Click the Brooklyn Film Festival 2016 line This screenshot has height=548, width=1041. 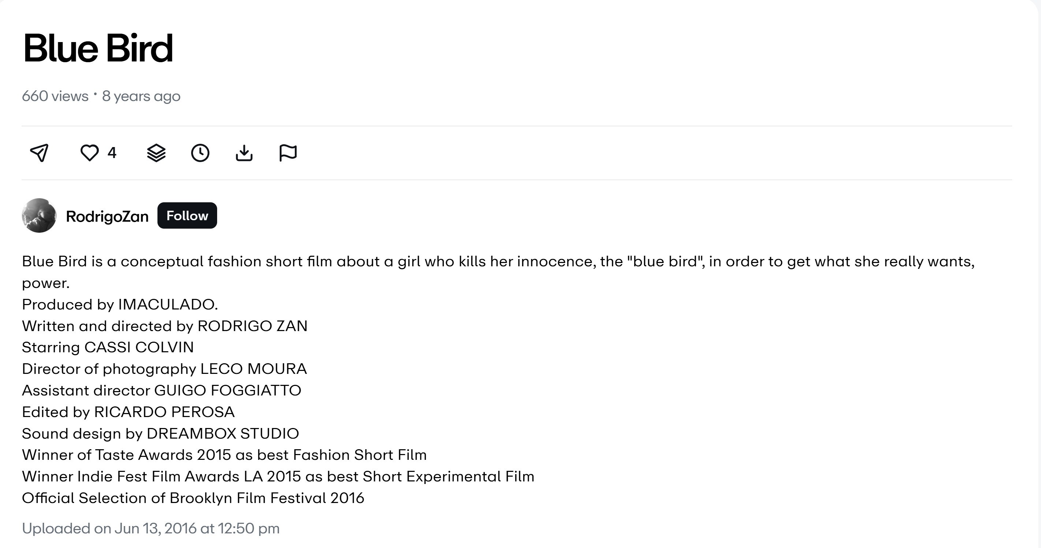[x=193, y=498]
